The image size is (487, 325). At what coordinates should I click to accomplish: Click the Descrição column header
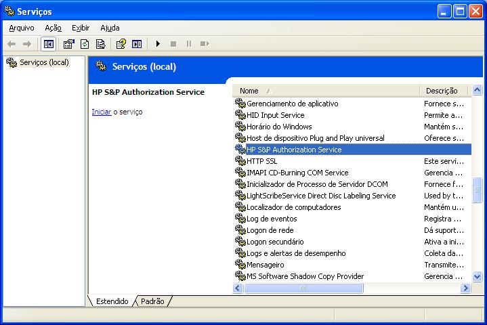pos(442,91)
